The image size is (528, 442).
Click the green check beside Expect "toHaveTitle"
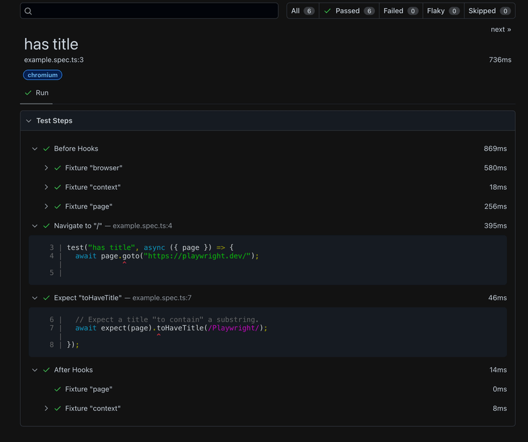point(46,298)
